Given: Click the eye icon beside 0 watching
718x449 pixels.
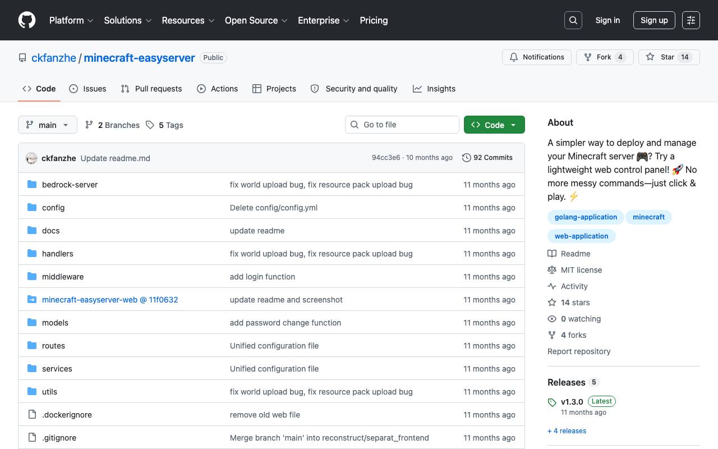Looking at the screenshot, I should tap(552, 319).
